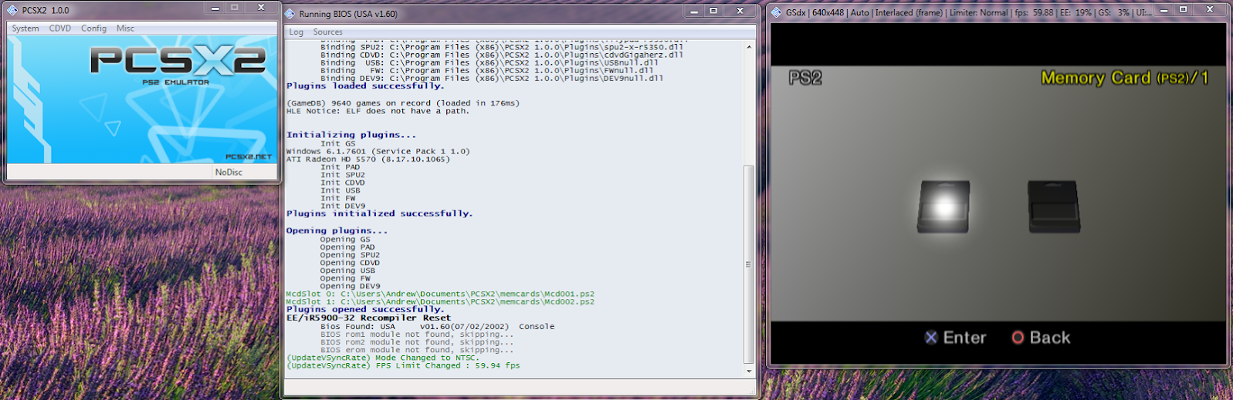Screen dimensions: 1233x400
Task: Open the CDVD menu in PCSX2
Action: pos(60,29)
